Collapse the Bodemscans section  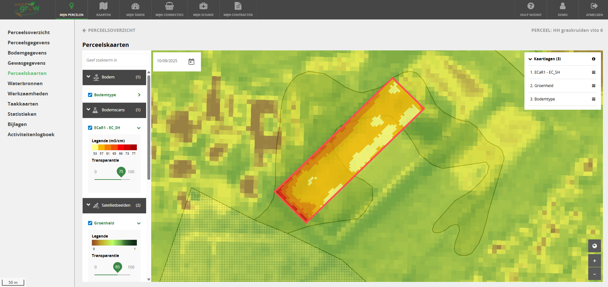pyautogui.click(x=88, y=110)
